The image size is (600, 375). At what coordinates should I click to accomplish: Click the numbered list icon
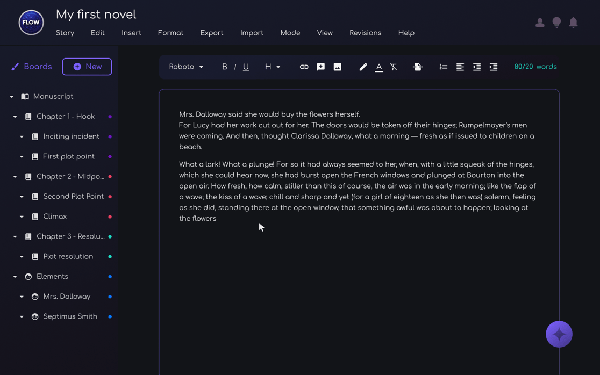[x=443, y=67]
